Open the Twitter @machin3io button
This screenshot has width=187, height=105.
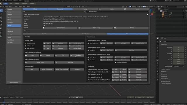[x=47, y=69]
